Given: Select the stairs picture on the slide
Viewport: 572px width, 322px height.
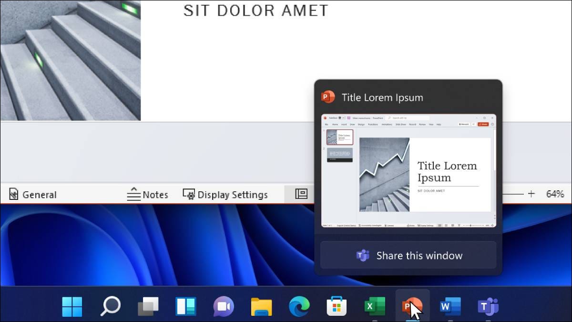Looking at the screenshot, I should 70,60.
